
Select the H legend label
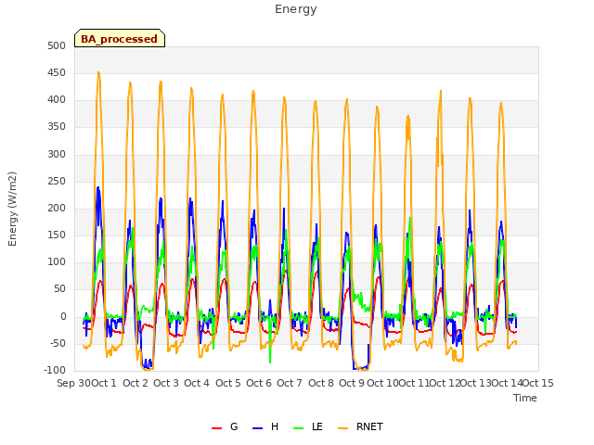coord(275,426)
